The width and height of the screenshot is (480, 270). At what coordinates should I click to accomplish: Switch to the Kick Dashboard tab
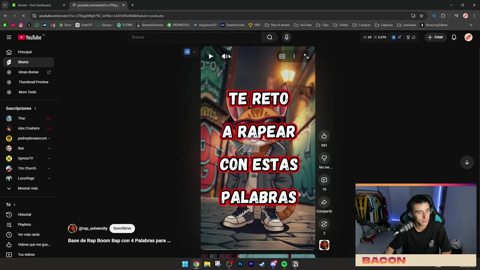click(x=37, y=5)
